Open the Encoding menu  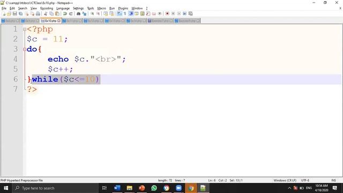(47, 9)
